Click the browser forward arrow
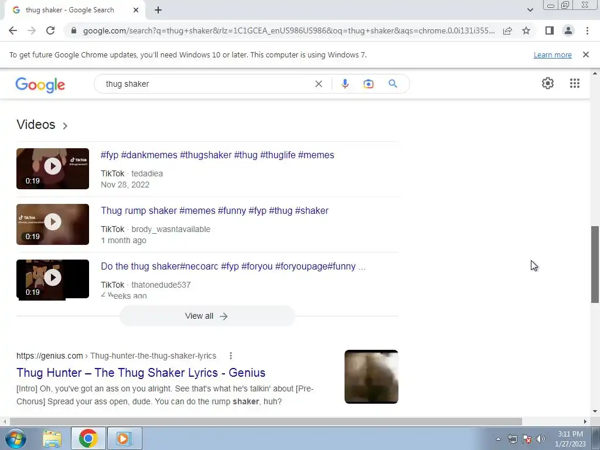This screenshot has height=450, width=600. (32, 30)
